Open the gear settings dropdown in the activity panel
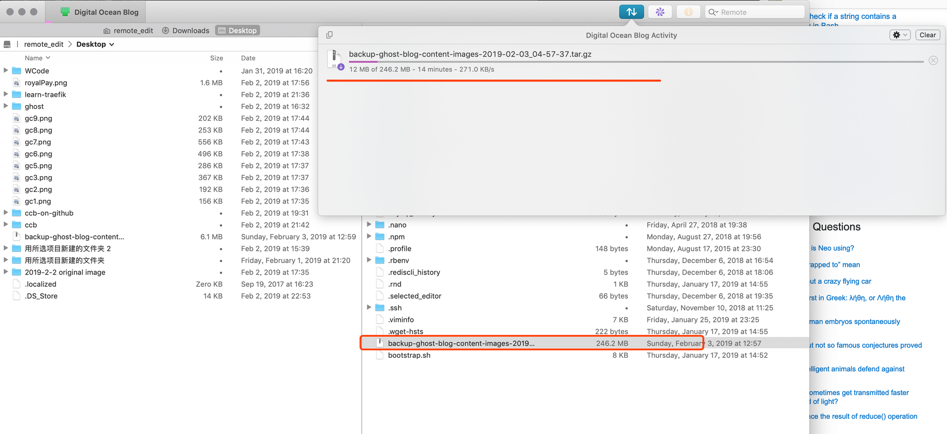947x434 pixels. (x=900, y=35)
